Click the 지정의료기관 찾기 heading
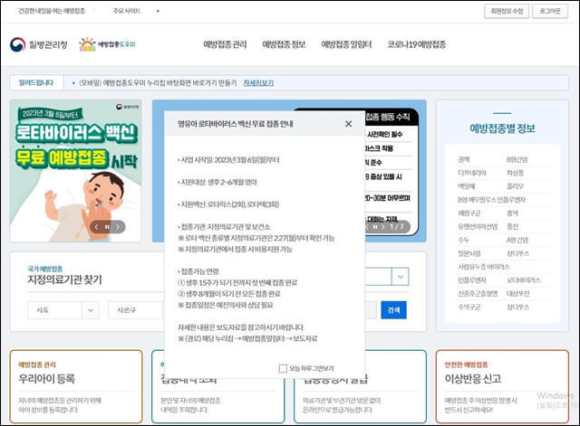Image resolution: width=580 pixels, height=426 pixels. point(64,279)
